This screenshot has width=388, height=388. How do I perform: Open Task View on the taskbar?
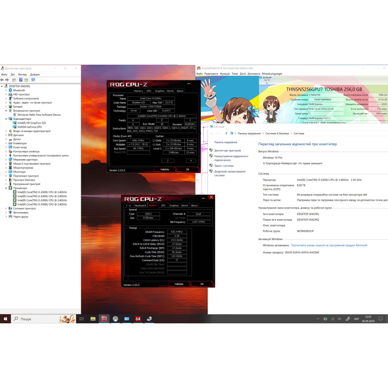pyautogui.click(x=81, y=319)
